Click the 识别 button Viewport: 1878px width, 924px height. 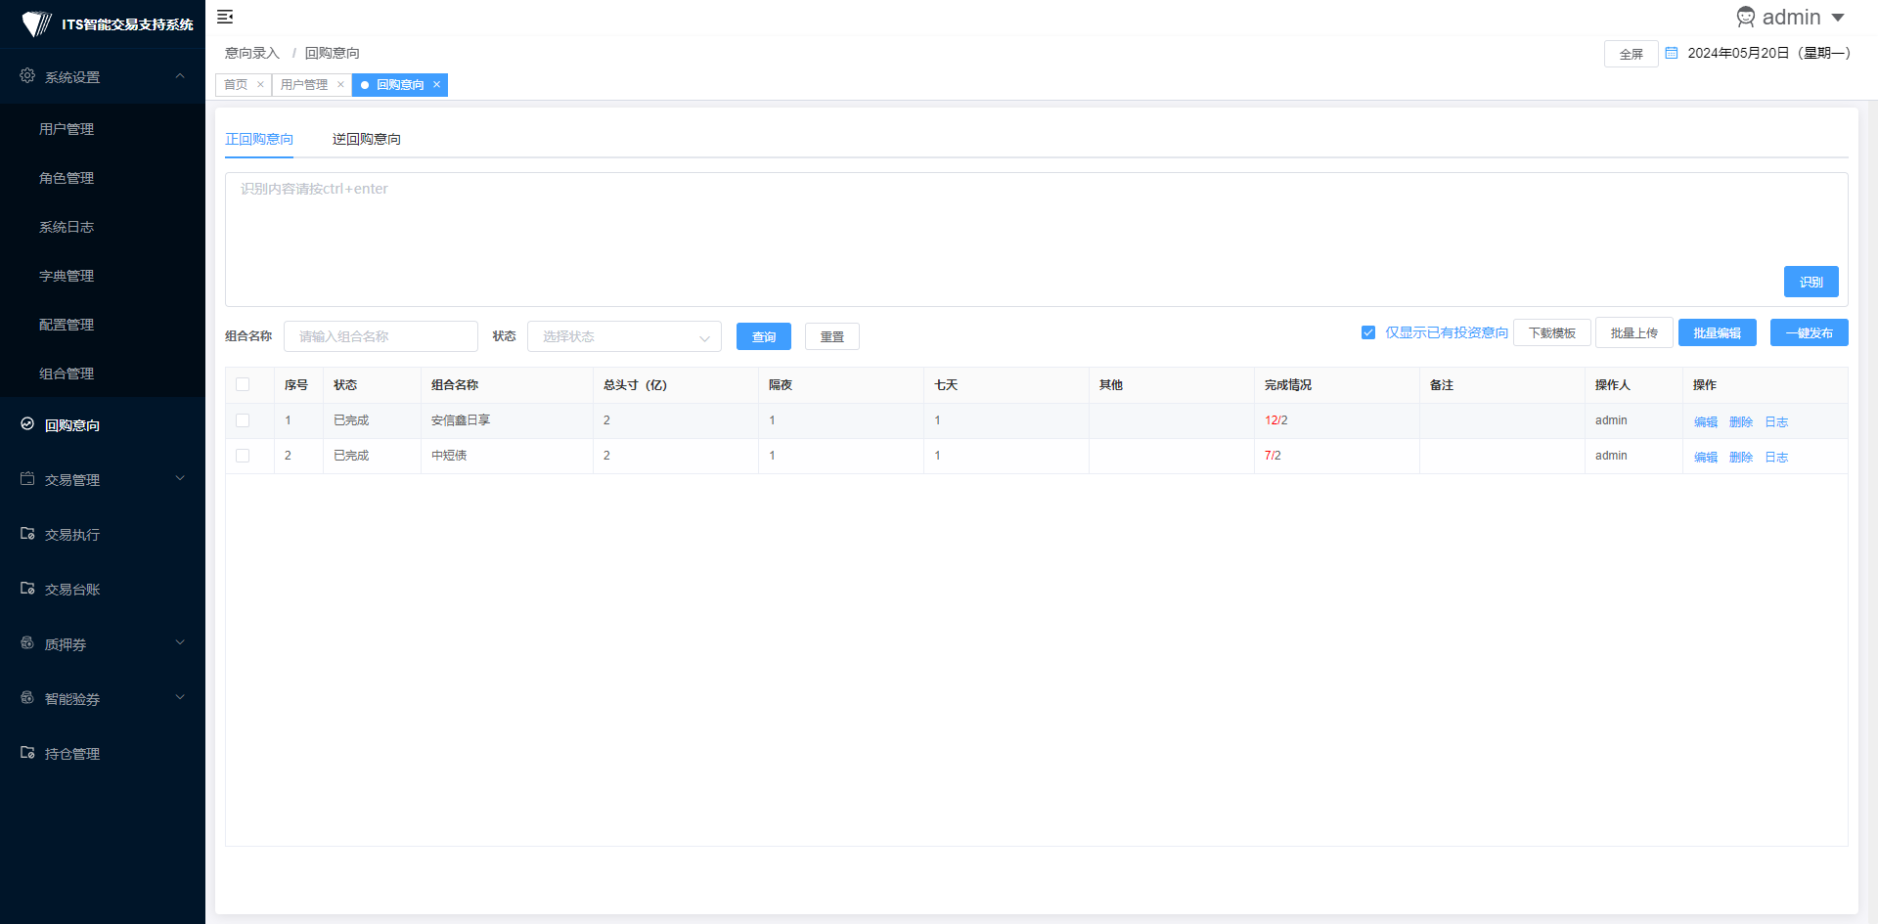1811,282
